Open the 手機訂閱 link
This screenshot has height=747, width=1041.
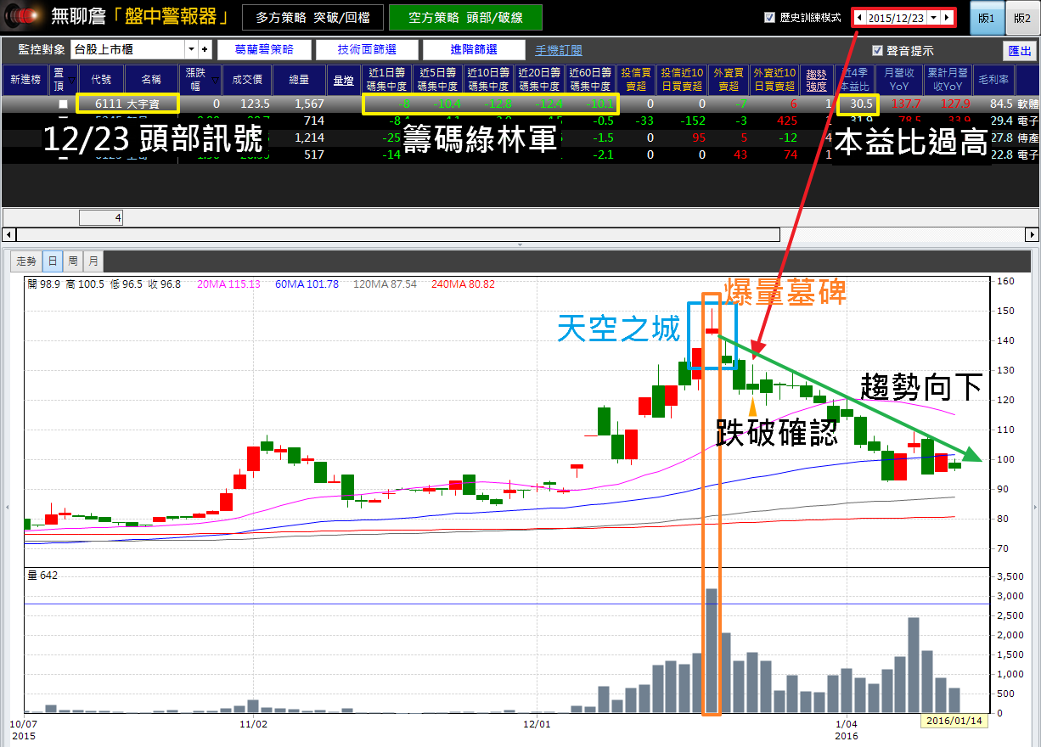pyautogui.click(x=559, y=50)
